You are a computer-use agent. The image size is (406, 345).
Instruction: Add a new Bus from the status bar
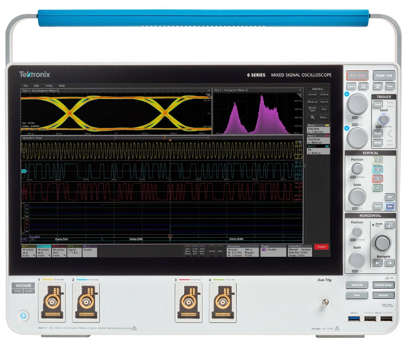pyautogui.click(x=203, y=251)
